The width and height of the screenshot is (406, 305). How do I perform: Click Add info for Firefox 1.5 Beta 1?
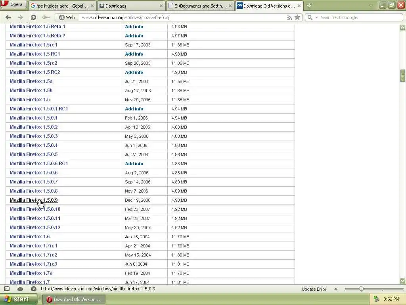[134, 27]
